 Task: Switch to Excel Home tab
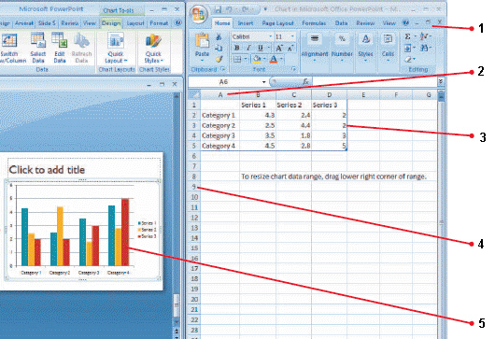[x=222, y=23]
